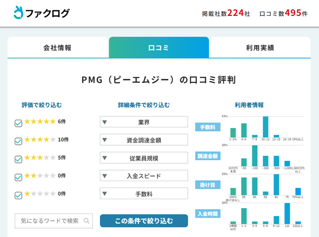
Task: Click the 掛け目 chart label
Action: pyautogui.click(x=207, y=185)
